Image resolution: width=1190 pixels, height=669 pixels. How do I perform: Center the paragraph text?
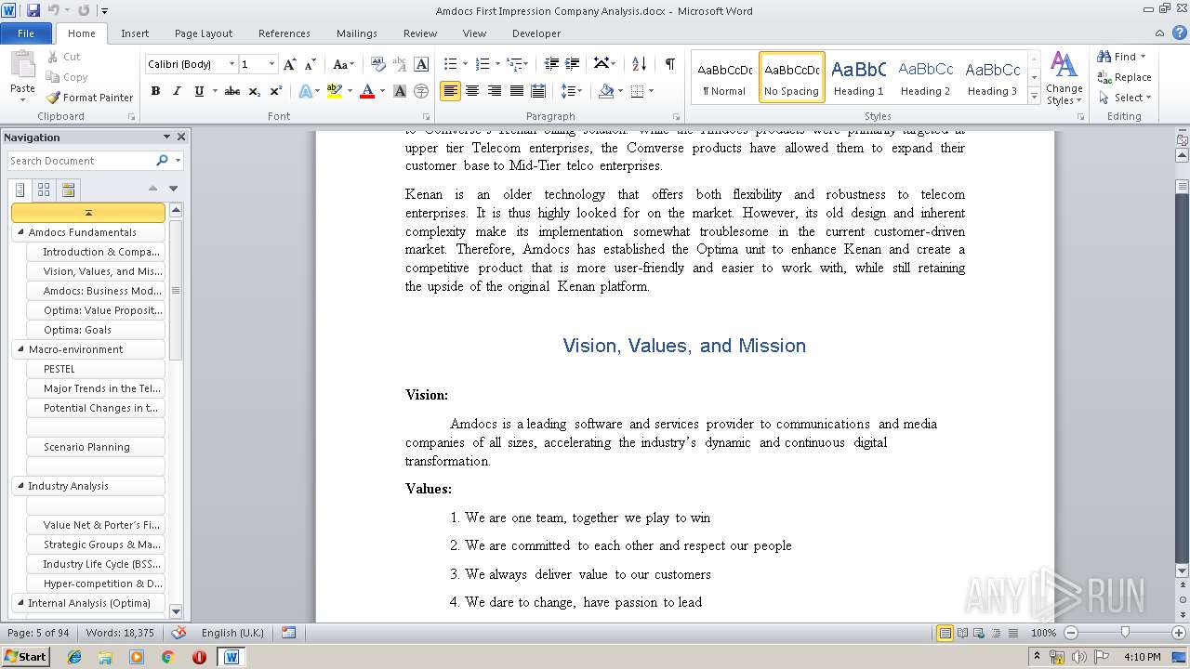(472, 91)
